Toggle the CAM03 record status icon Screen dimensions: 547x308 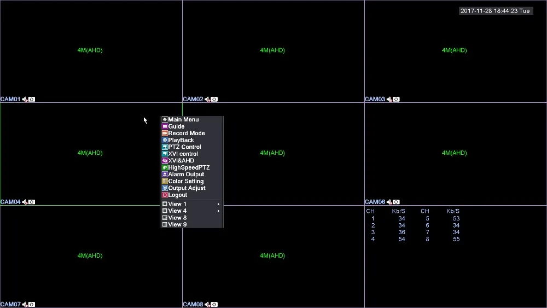point(396,100)
